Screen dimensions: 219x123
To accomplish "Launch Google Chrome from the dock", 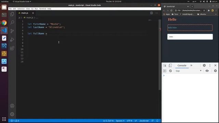I will (x=4, y=23).
